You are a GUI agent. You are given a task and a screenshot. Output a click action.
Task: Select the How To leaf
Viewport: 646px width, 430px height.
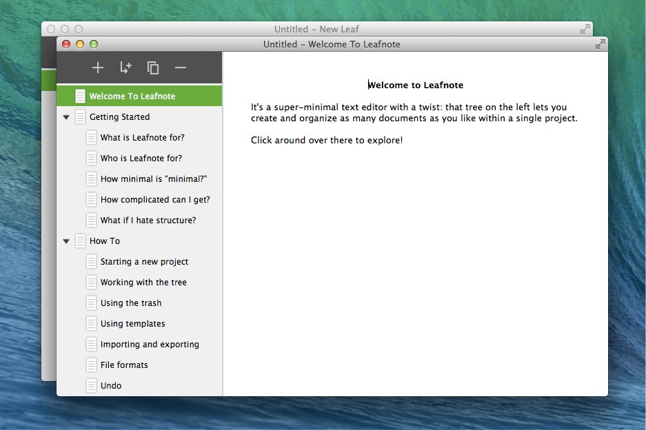tap(139, 241)
